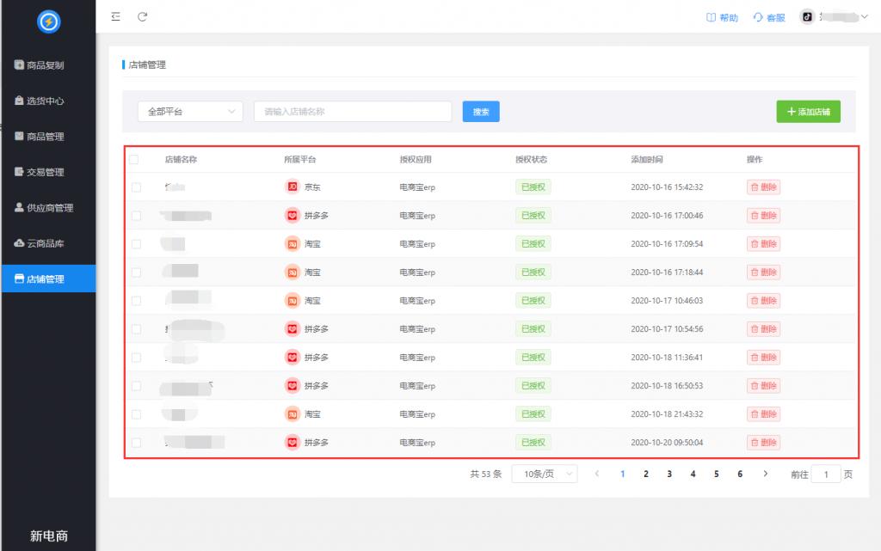This screenshot has width=881, height=551.
Task: Delete the store added 2020-10-17 10:54:56
Action: [x=764, y=329]
